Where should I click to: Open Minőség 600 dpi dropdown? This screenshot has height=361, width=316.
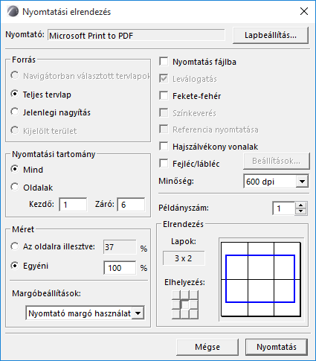pyautogui.click(x=276, y=182)
